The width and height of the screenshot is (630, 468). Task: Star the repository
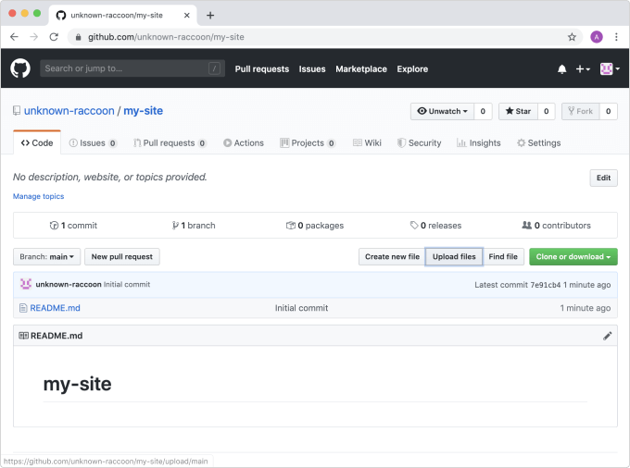point(518,111)
